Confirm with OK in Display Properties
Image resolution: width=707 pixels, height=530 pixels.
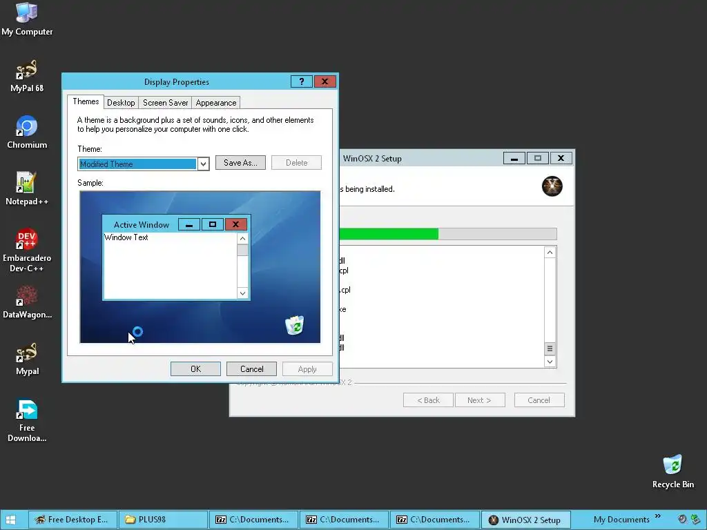(195, 369)
